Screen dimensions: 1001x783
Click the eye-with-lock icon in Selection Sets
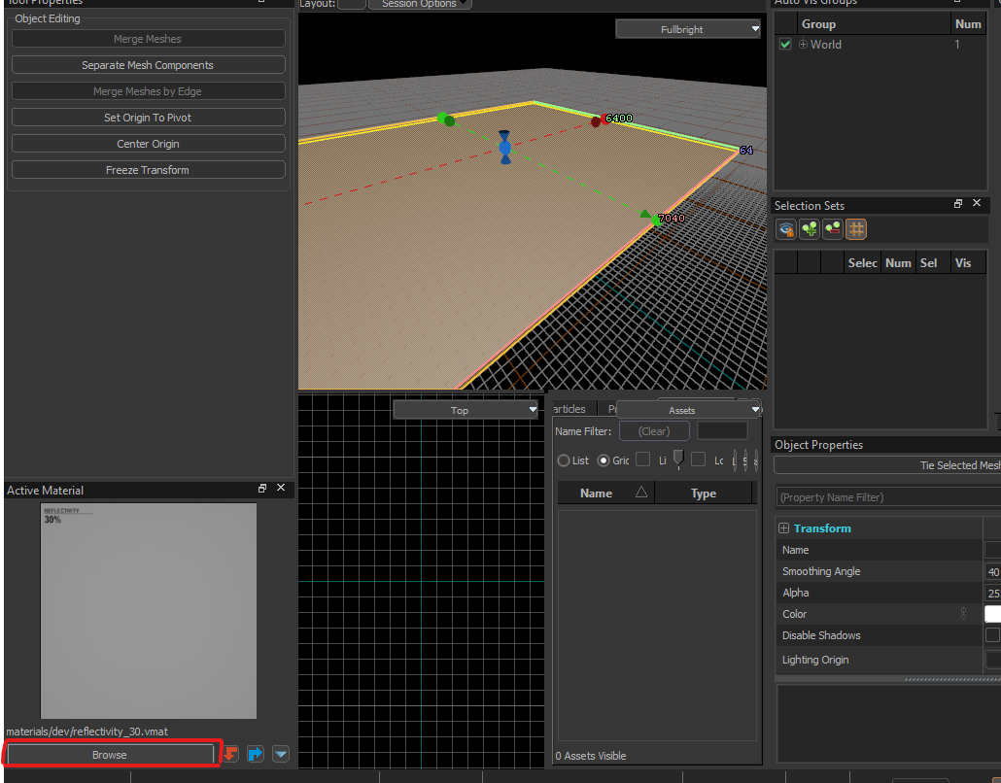[x=786, y=229]
